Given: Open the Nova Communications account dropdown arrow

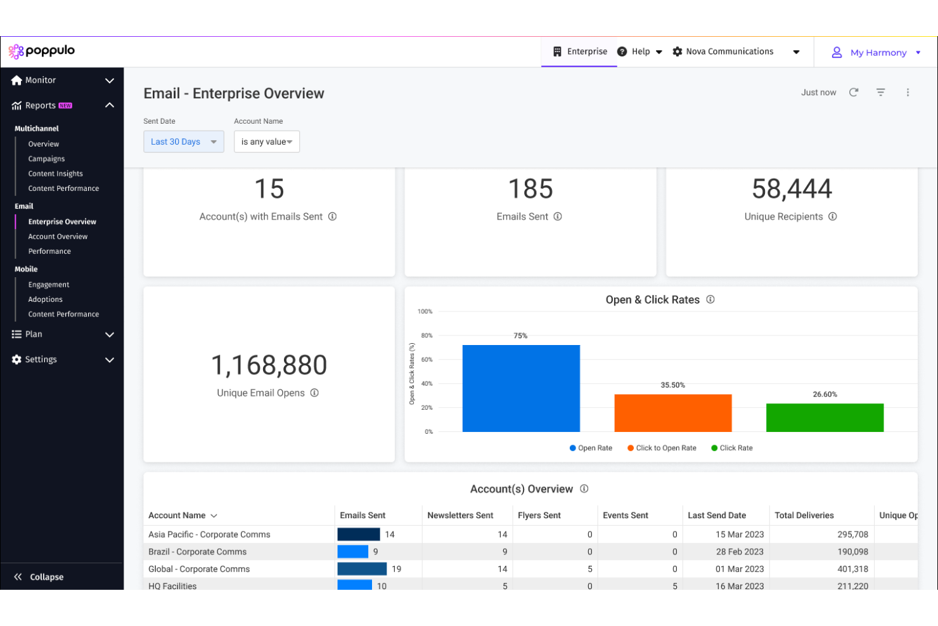Looking at the screenshot, I should pos(796,53).
